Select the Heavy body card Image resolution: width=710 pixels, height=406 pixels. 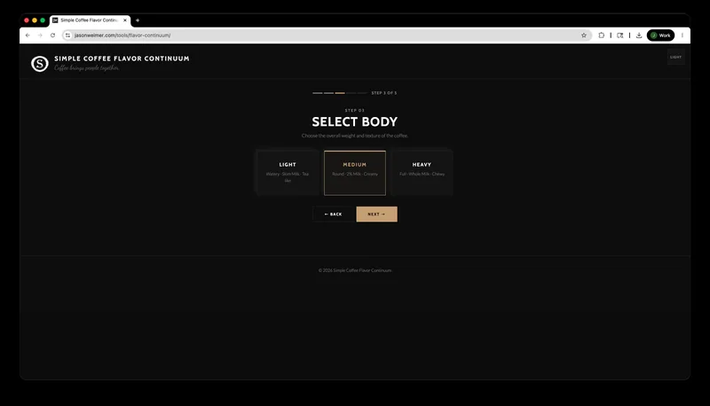point(422,173)
